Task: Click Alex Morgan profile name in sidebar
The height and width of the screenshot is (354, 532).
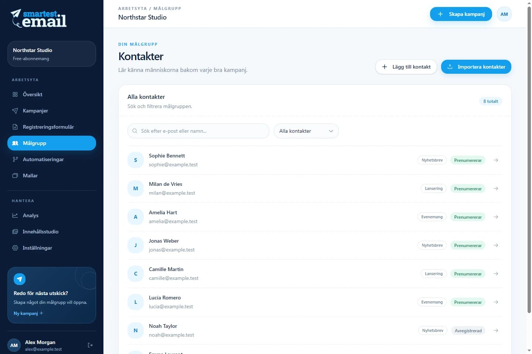Action: 40,342
